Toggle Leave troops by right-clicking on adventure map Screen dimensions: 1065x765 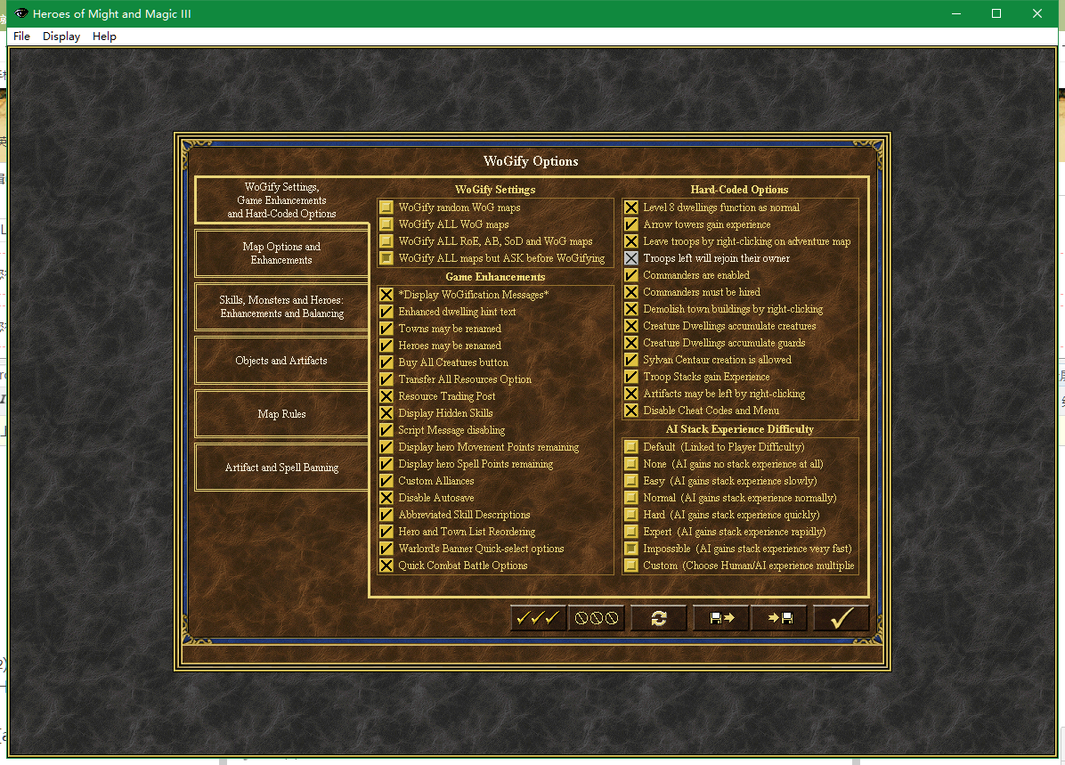(631, 241)
